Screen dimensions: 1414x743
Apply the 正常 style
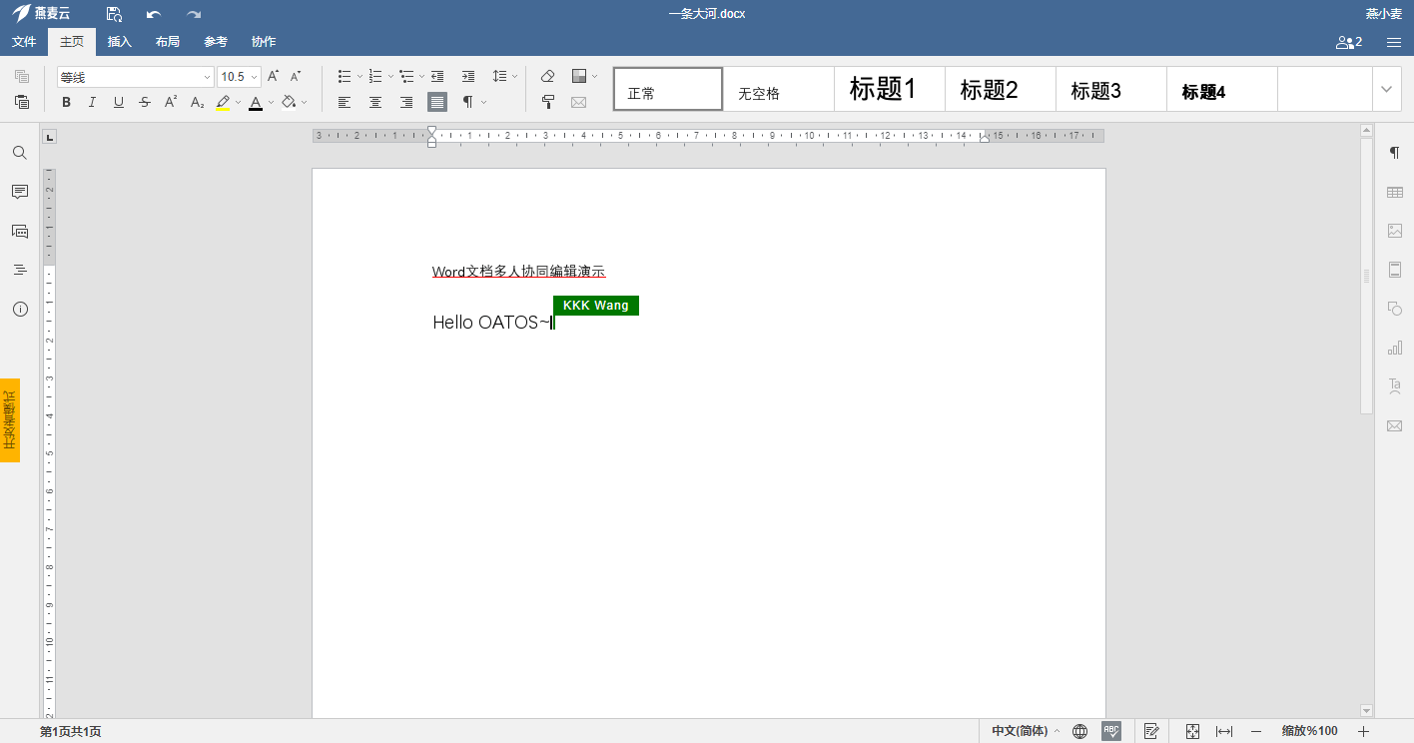pos(668,89)
